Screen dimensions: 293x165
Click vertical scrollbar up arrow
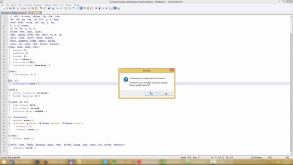291,16
